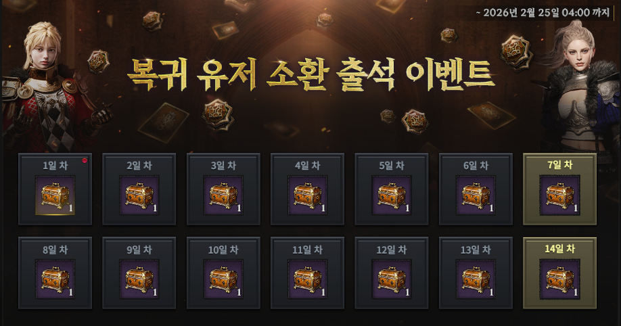Image resolution: width=621 pixels, height=326 pixels.
Task: Select the 11일 차 reward chest
Action: (x=307, y=279)
